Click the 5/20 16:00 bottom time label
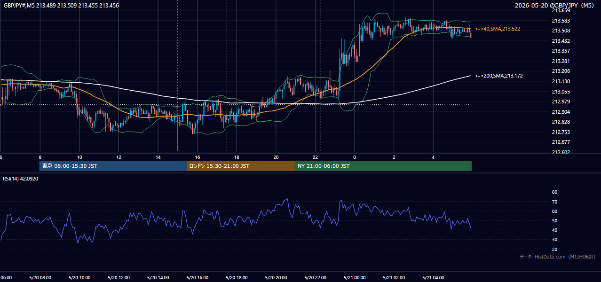The width and height of the screenshot is (601, 282). point(198,278)
